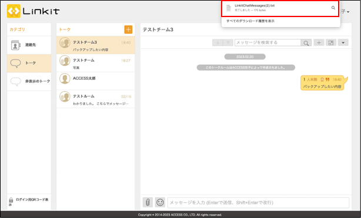
Task: Click the paperclip attach file button
Action: 148,203
